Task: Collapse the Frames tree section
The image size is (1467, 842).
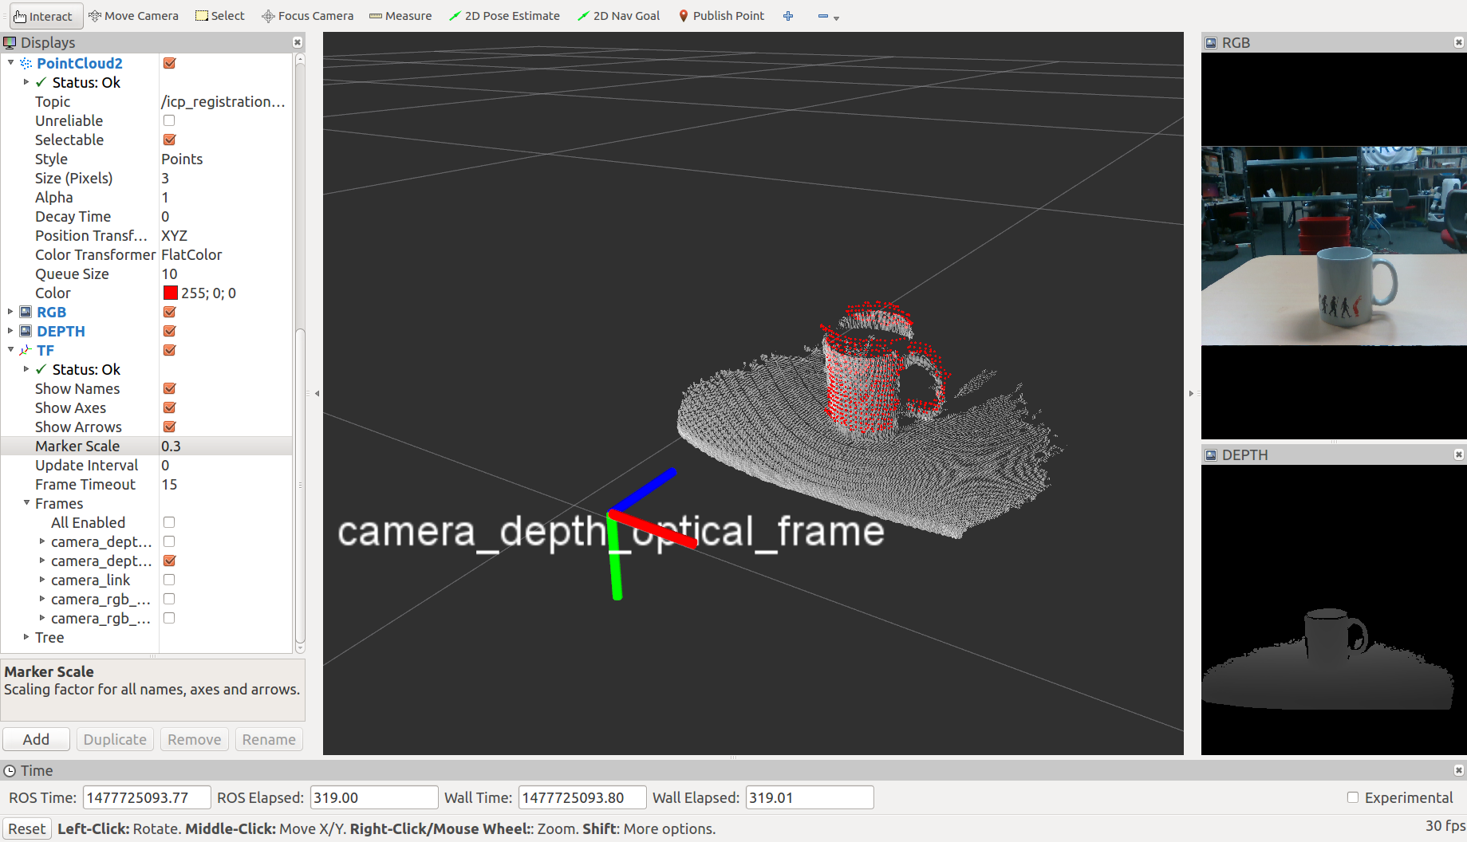Action: click(x=26, y=503)
